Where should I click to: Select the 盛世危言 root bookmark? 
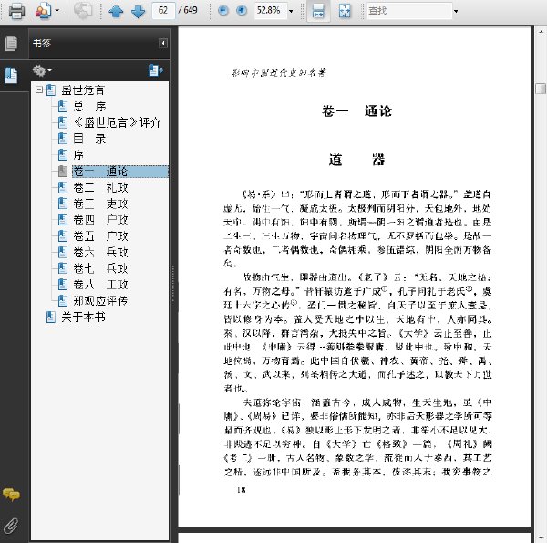point(83,90)
